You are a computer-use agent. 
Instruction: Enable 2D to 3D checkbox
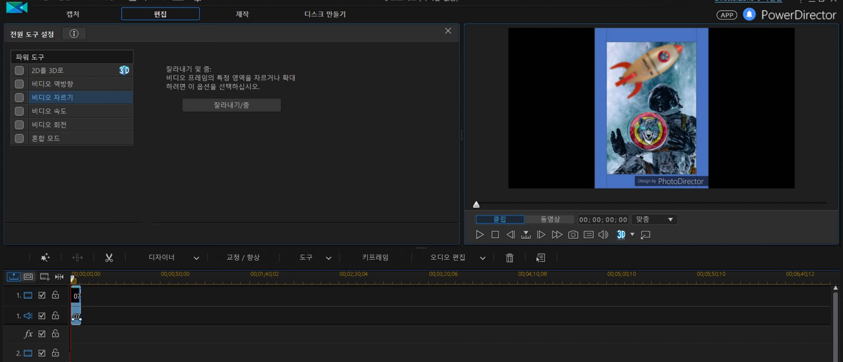pyautogui.click(x=19, y=70)
